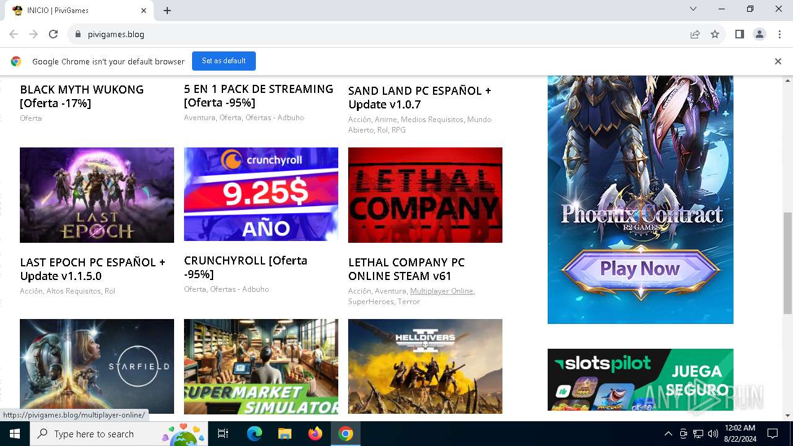
Task: Select the INICIO | PiviGames tab
Action: [x=79, y=11]
